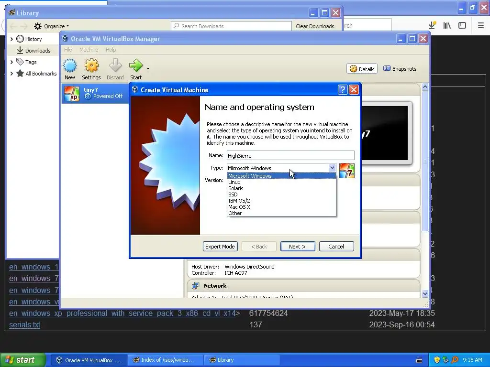Viewport: 490px width, 367px height.
Task: Click the Expert Mode button
Action: pos(220,247)
